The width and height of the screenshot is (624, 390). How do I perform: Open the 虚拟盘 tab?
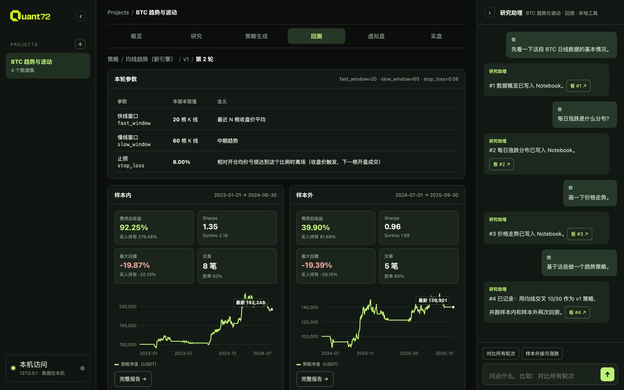click(x=376, y=36)
